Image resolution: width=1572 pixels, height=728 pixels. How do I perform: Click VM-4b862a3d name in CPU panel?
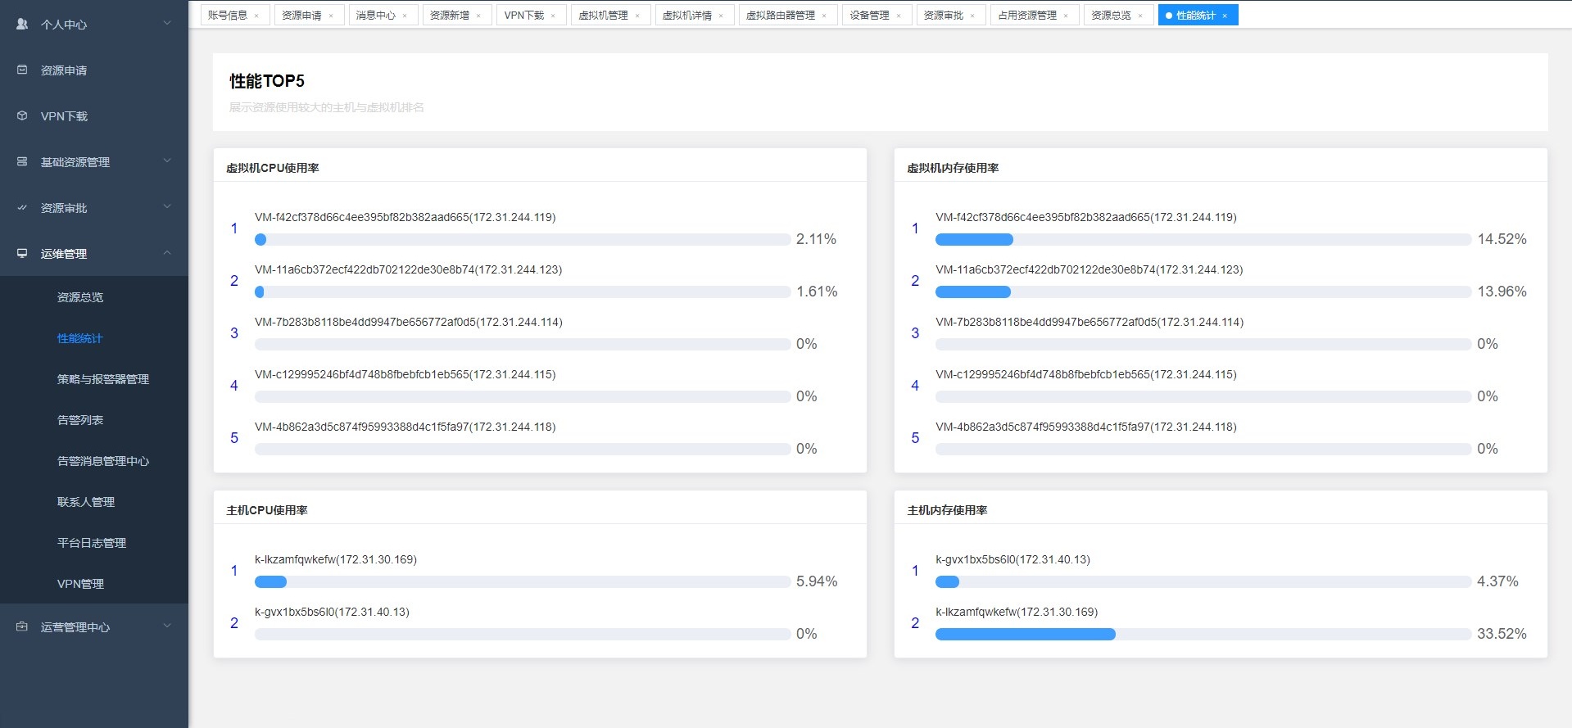pyautogui.click(x=405, y=427)
